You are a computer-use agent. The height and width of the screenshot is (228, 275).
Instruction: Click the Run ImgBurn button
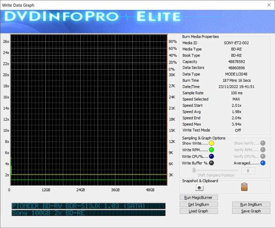tap(251, 204)
